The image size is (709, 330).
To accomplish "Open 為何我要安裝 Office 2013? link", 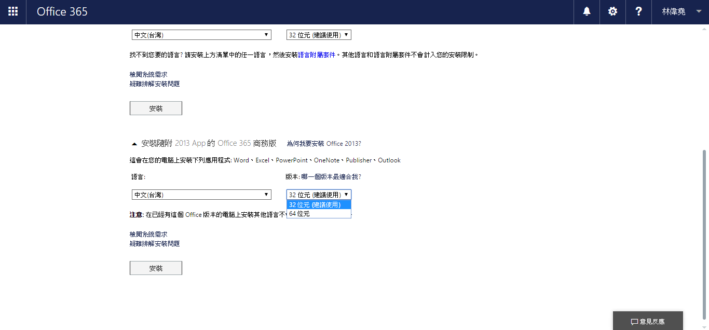I will pyautogui.click(x=324, y=144).
